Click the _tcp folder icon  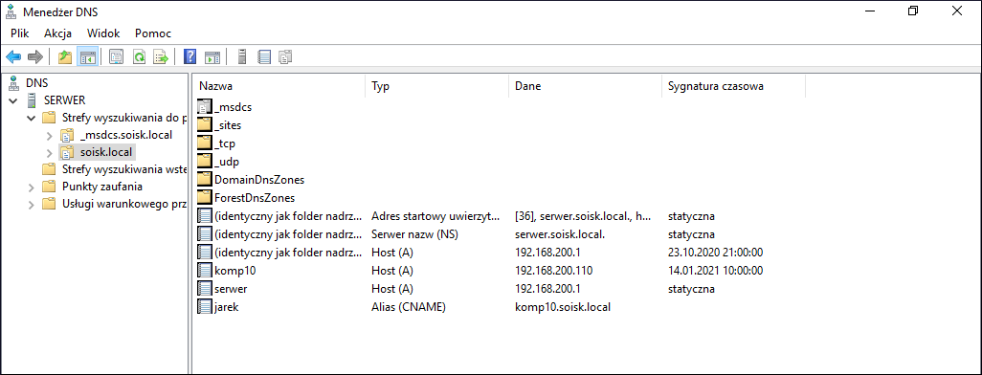pyautogui.click(x=206, y=143)
